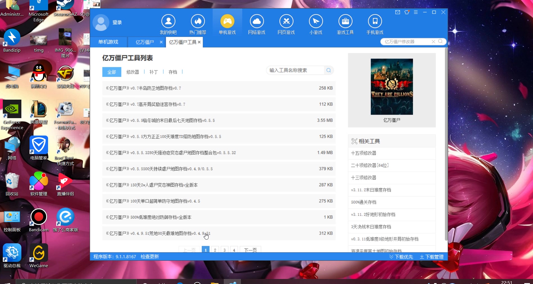533x284 pixels.
Task: Go to page 4
Action: [x=234, y=249]
